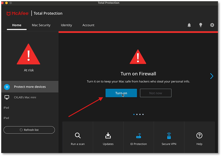The height and width of the screenshot is (157, 222).
Task: Click the Refresh list button
Action: coord(29,130)
